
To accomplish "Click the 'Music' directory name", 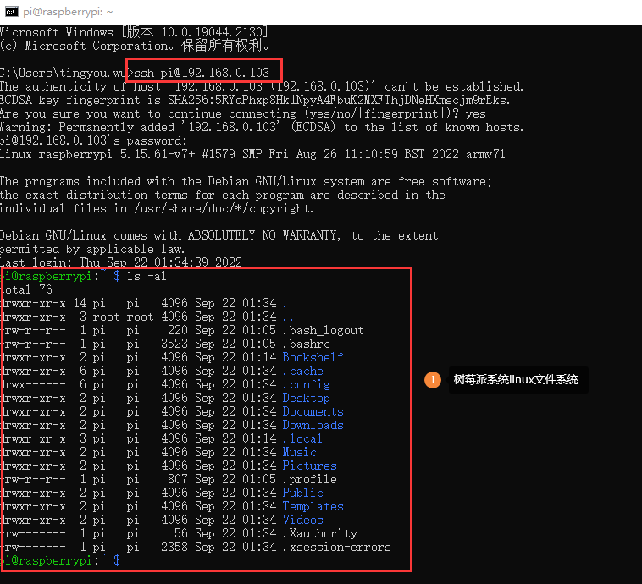I will point(299,452).
